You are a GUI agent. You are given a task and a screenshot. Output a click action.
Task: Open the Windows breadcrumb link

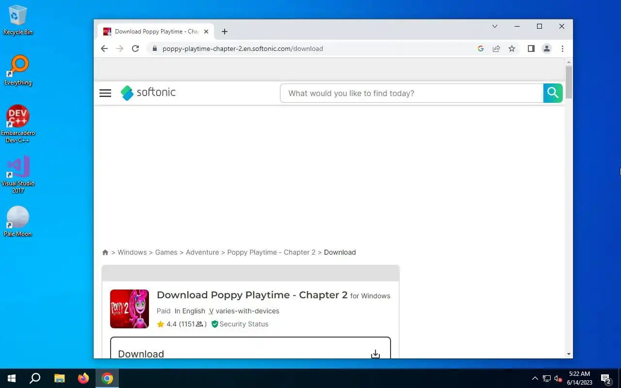[x=132, y=252]
